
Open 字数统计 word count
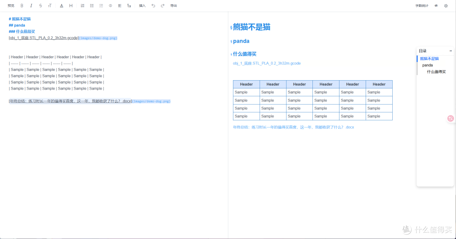pyautogui.click(x=422, y=5)
